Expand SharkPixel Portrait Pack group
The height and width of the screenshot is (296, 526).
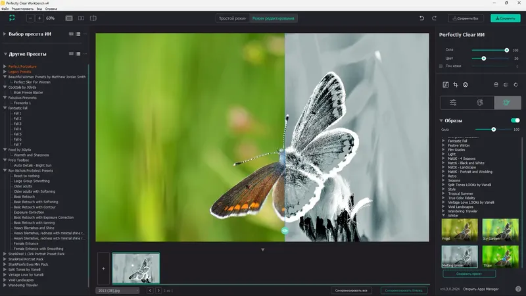point(5,259)
